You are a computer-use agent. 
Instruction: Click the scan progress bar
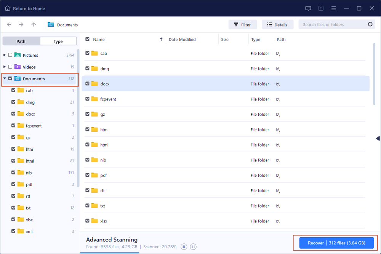tap(109, 253)
